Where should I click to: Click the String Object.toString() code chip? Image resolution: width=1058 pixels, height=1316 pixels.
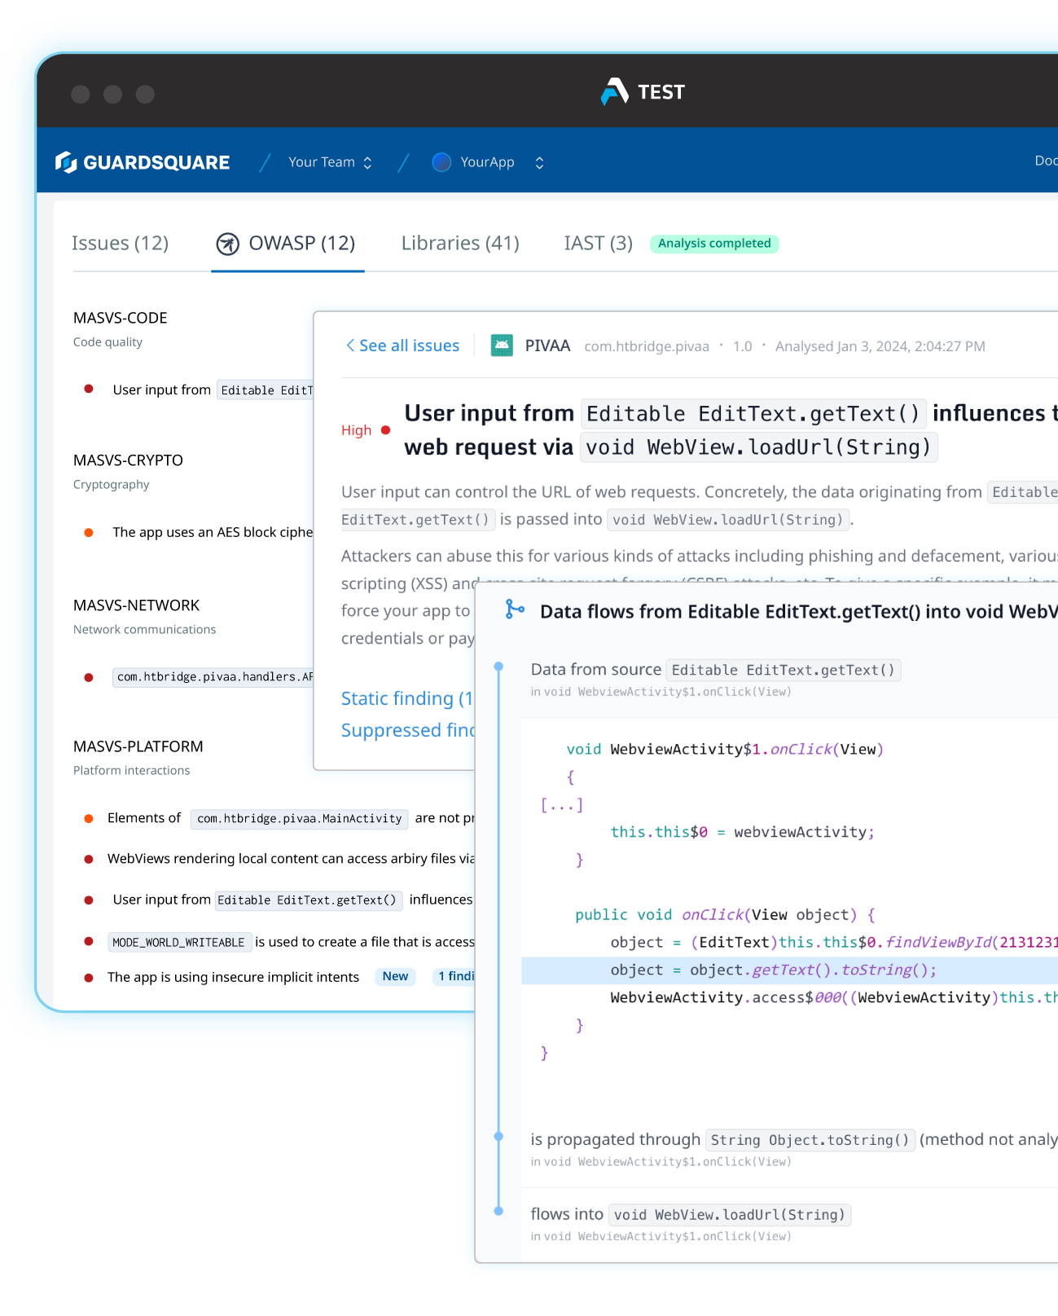[x=810, y=1140]
